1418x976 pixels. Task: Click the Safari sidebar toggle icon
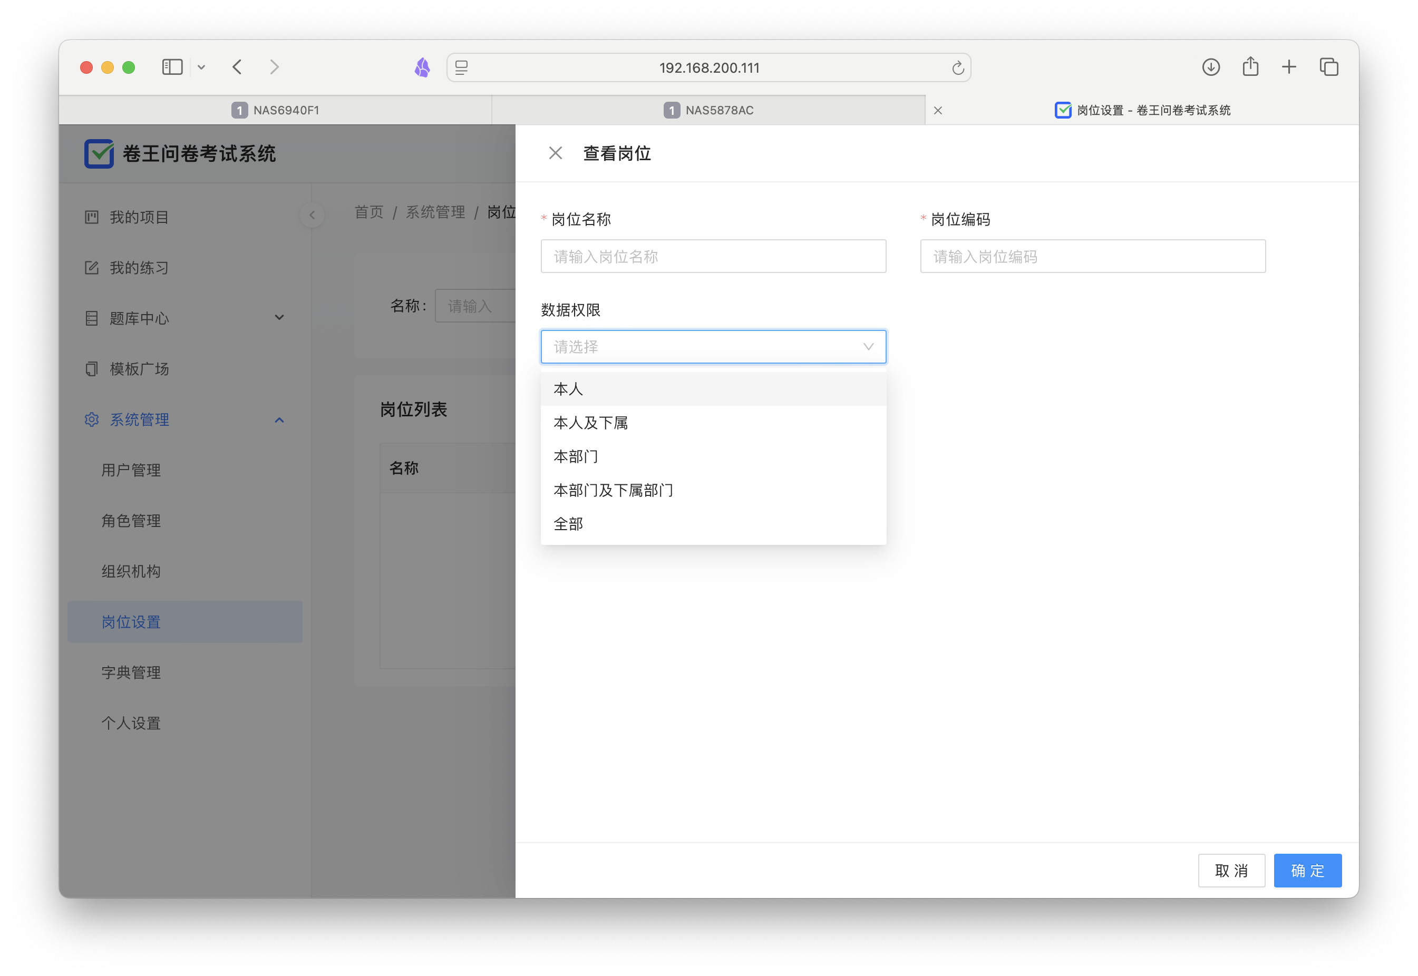pos(172,66)
